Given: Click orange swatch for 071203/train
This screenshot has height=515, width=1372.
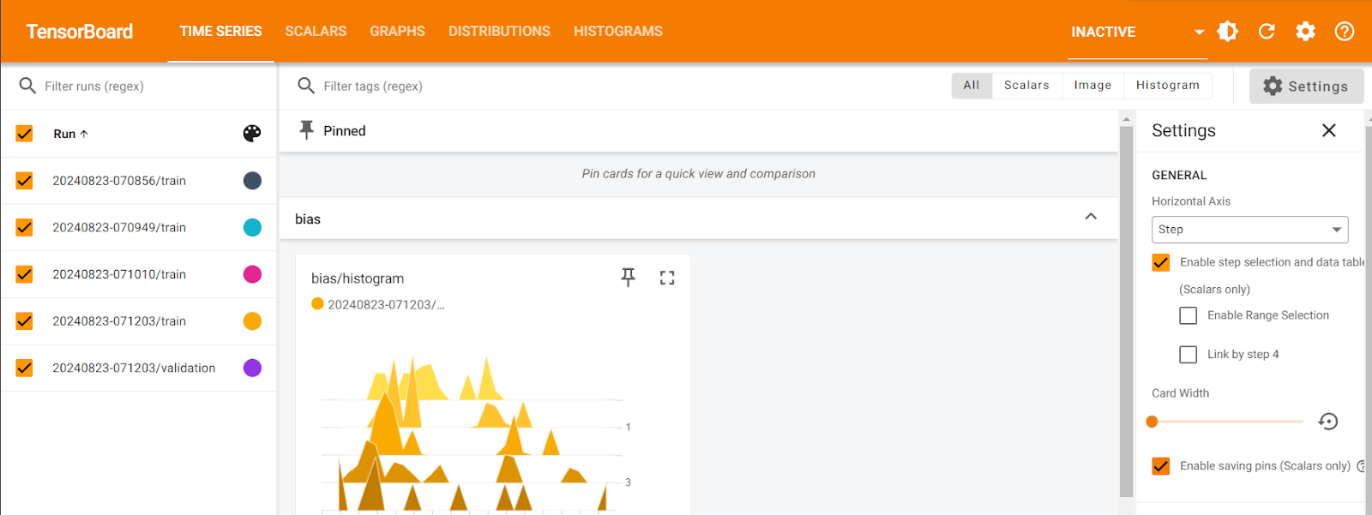Looking at the screenshot, I should 252,321.
